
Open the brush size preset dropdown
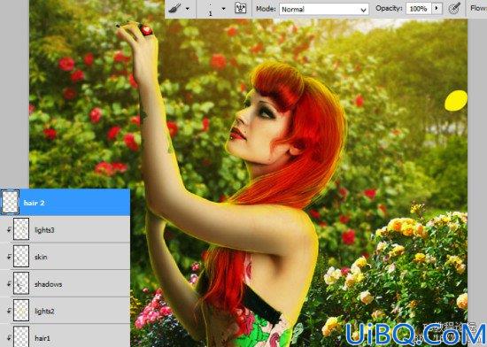224,9
